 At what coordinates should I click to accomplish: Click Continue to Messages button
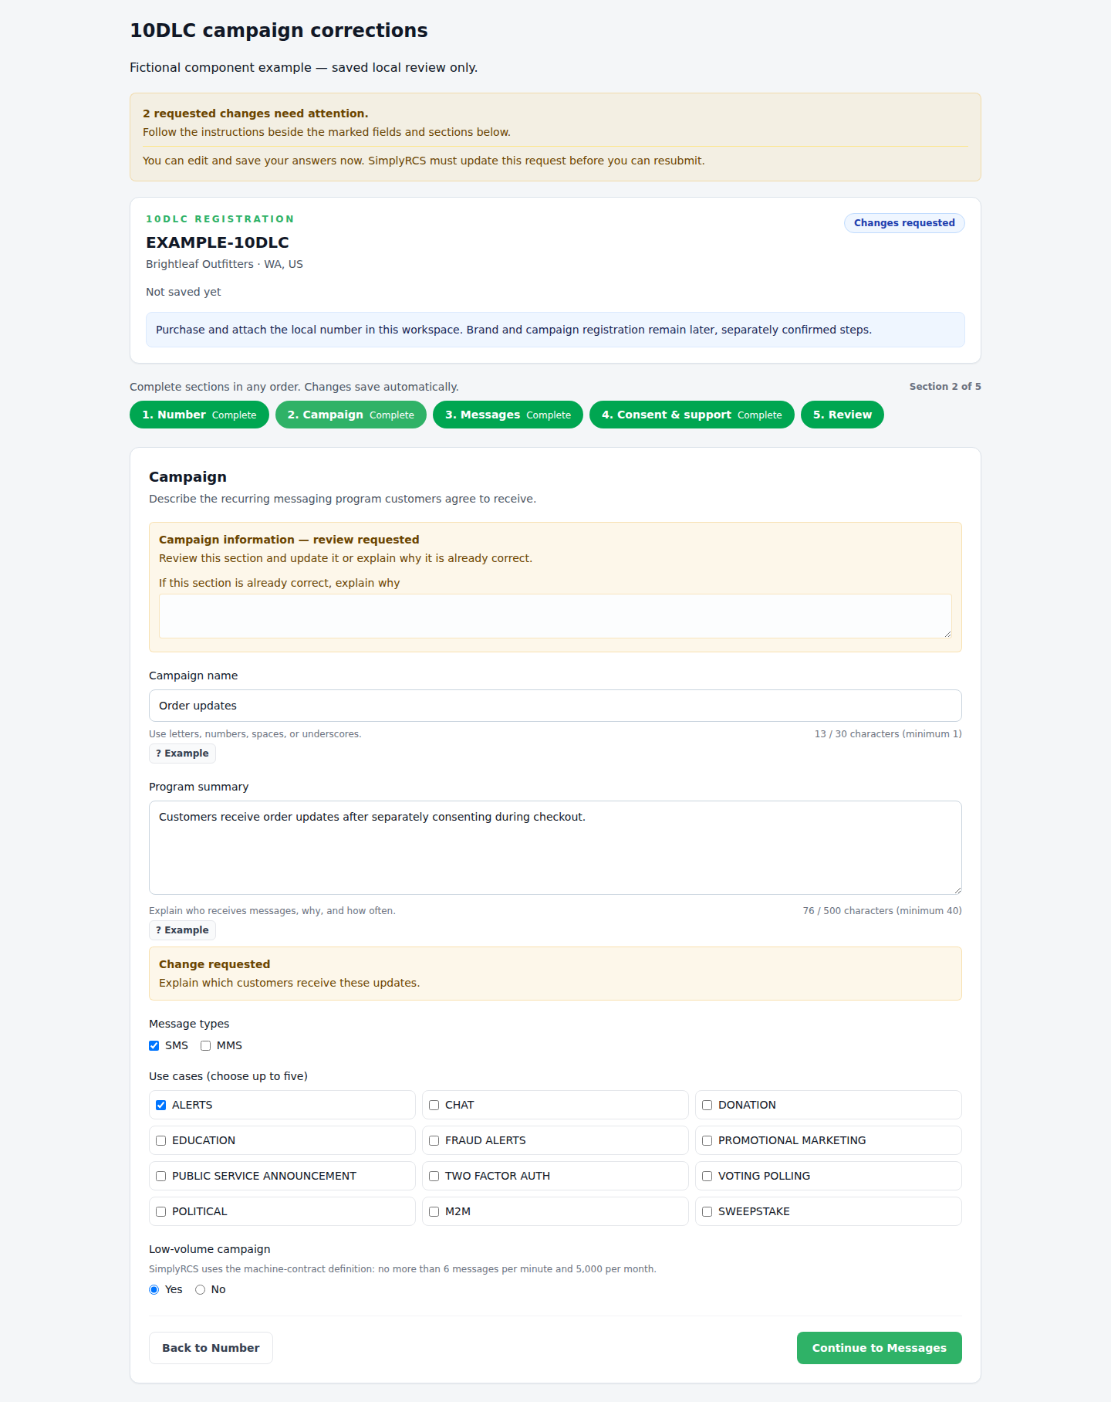pyautogui.click(x=880, y=1348)
